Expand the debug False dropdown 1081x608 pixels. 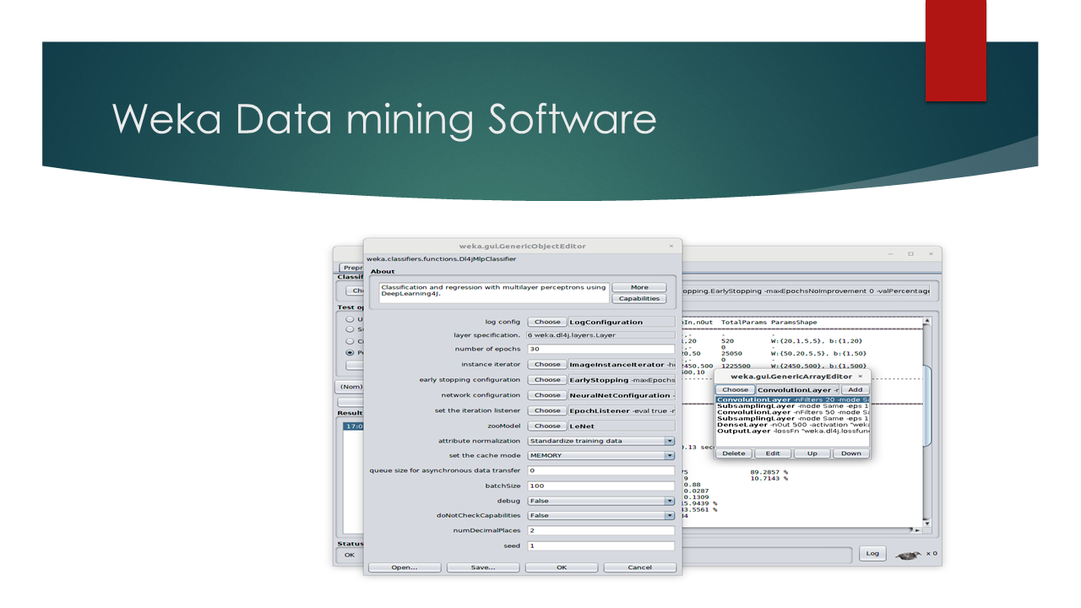tap(669, 501)
